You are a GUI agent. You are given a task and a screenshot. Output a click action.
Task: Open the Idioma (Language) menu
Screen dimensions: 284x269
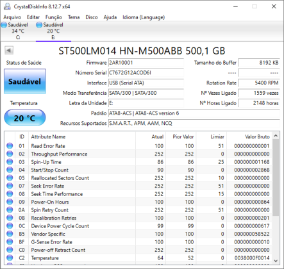coord(144,17)
